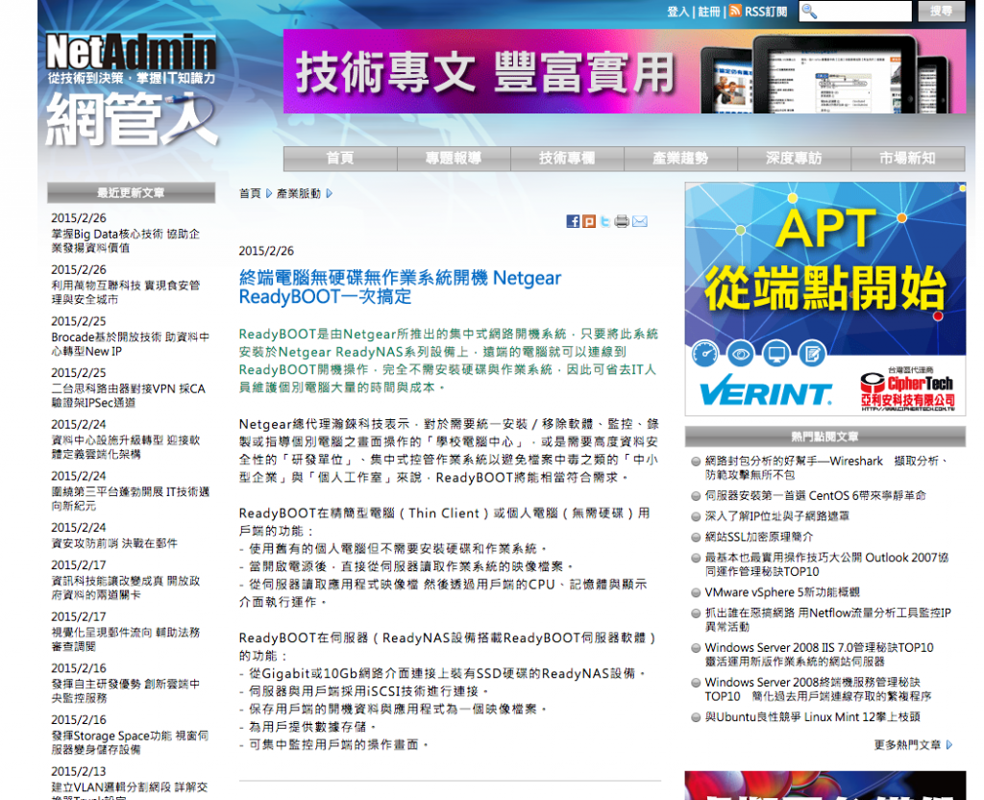Image resolution: width=984 pixels, height=800 pixels.
Task: Open article 掌握Big Data核心技術
Action: 126,240
